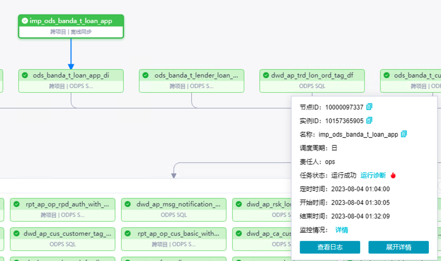Click success check icon on ods_banda_t_cu node

coord(386,75)
